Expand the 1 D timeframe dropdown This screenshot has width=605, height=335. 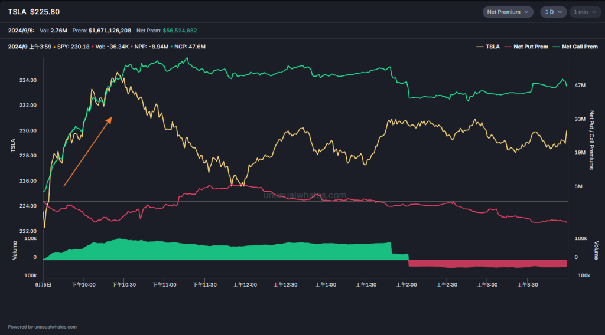(553, 12)
